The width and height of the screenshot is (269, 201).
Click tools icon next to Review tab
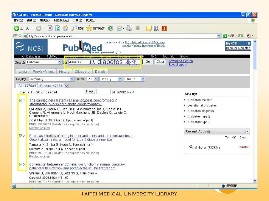point(66,86)
